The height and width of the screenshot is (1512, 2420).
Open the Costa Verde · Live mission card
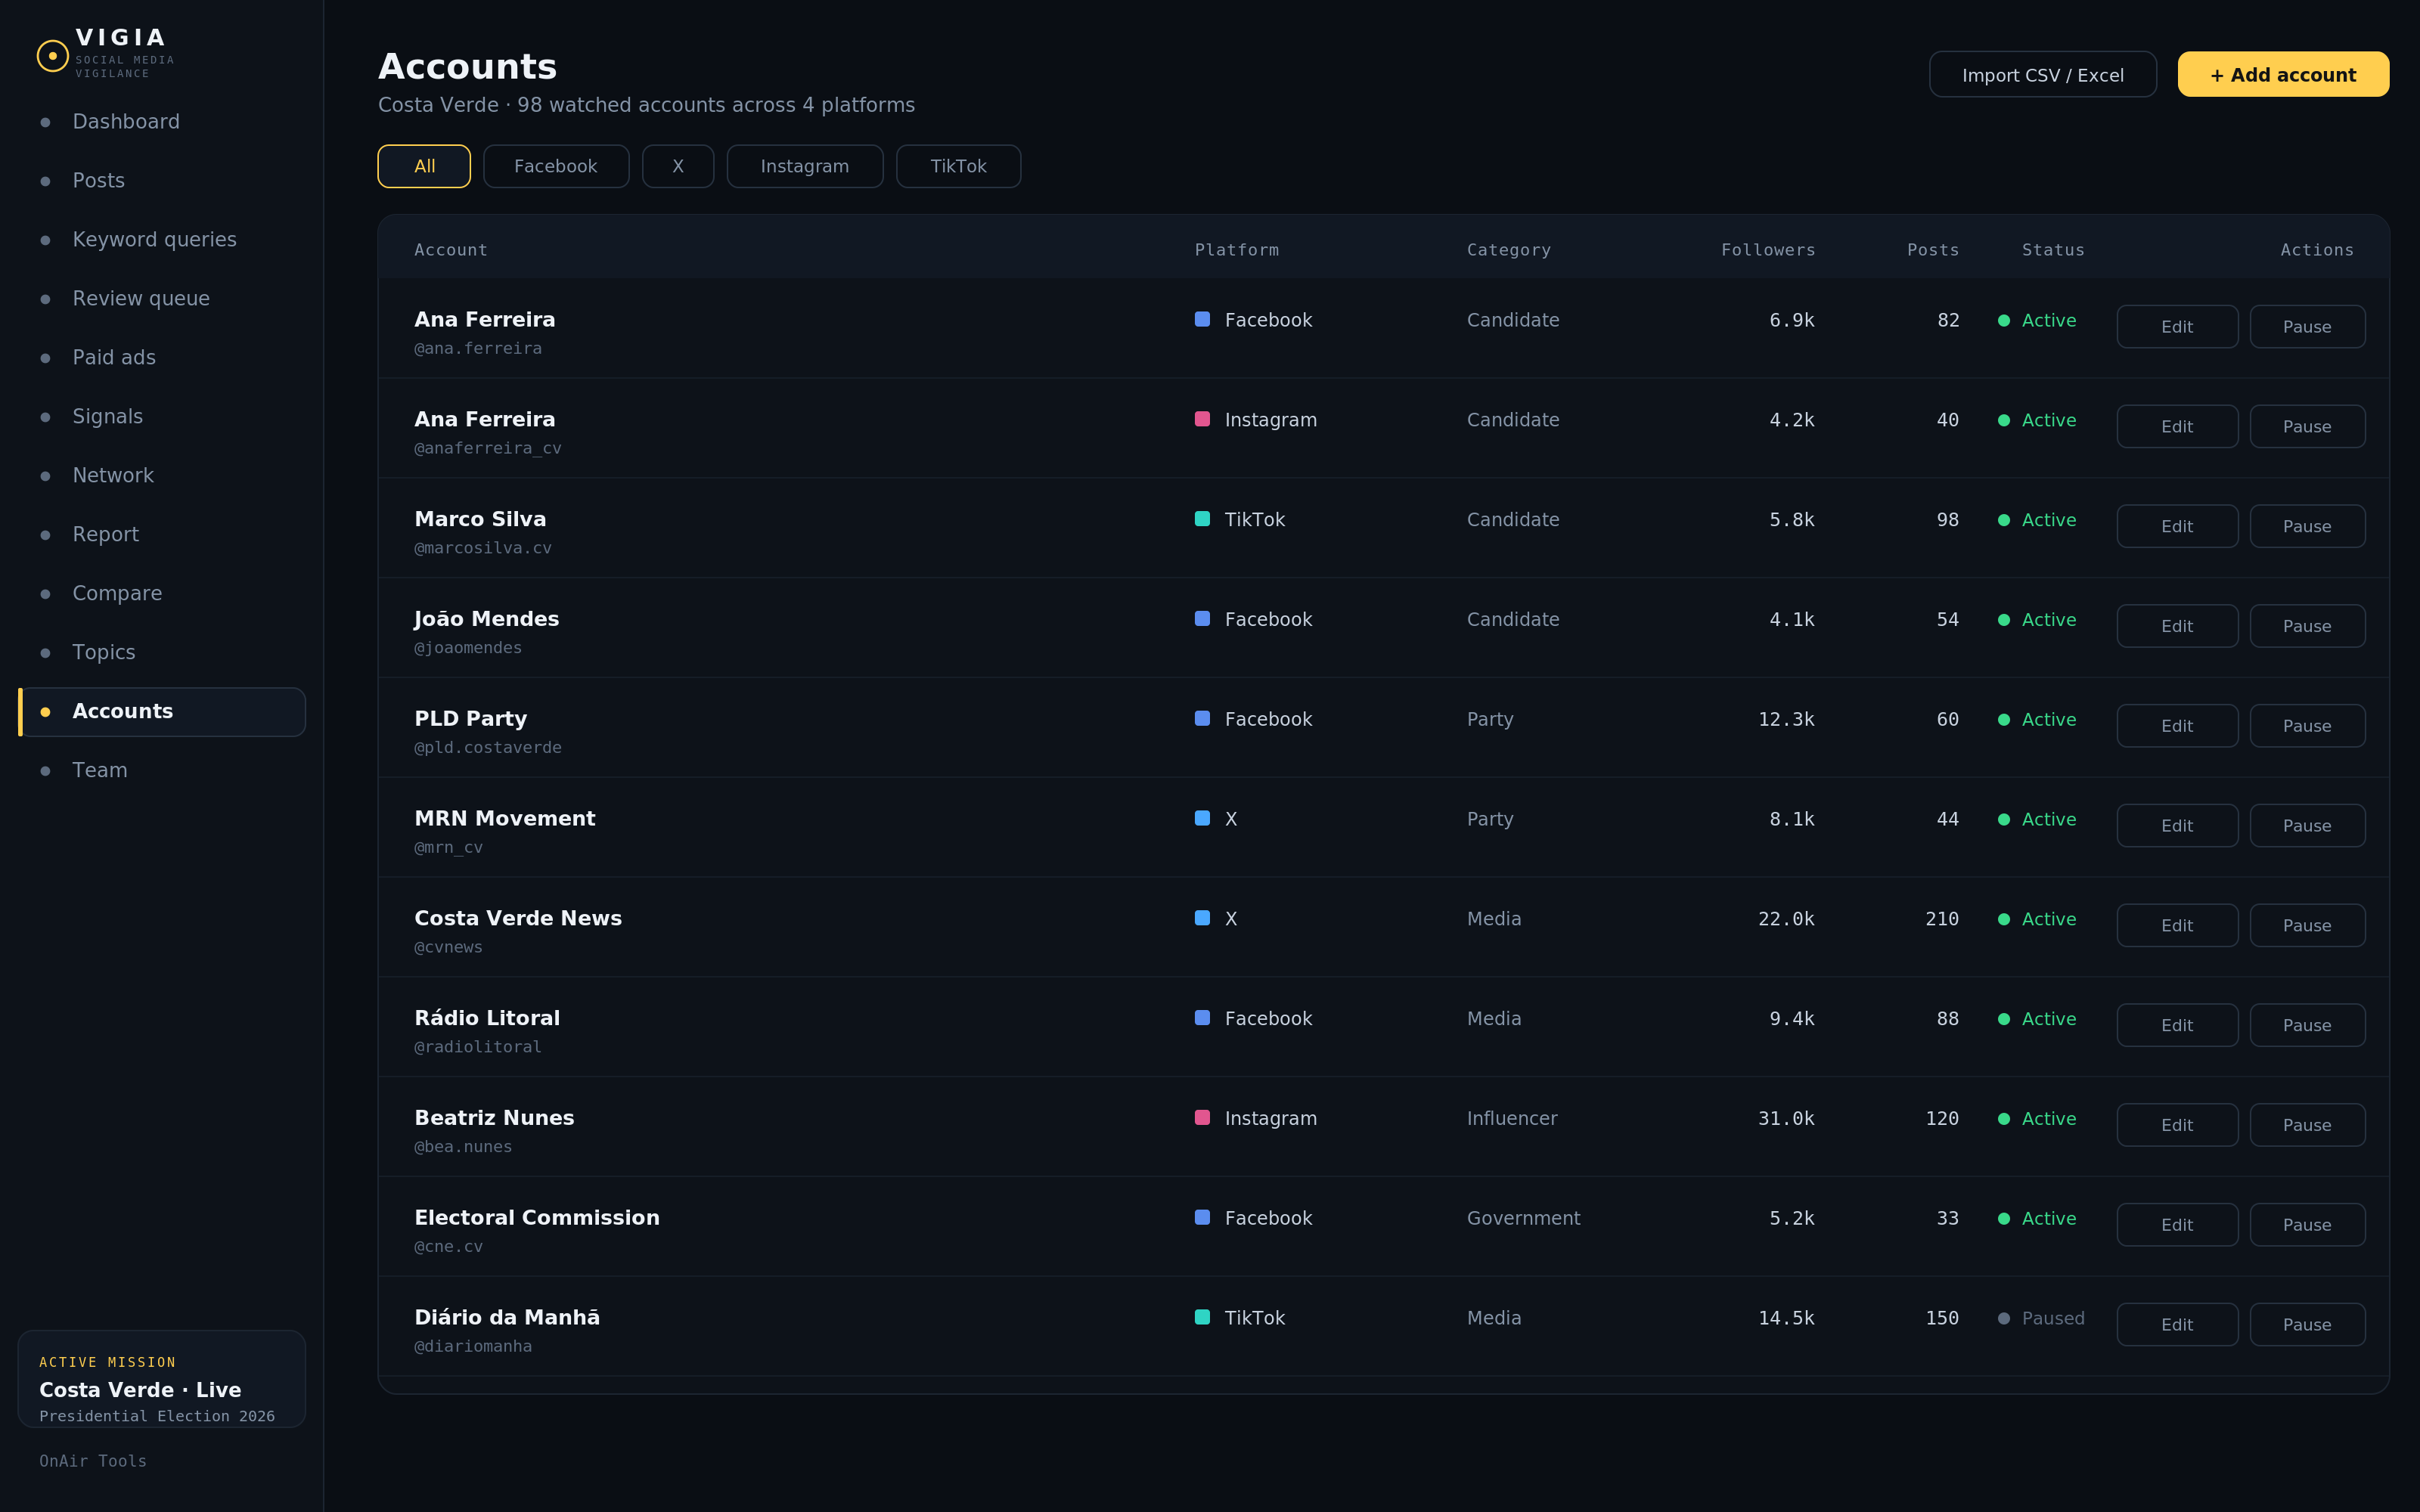[x=162, y=1379]
